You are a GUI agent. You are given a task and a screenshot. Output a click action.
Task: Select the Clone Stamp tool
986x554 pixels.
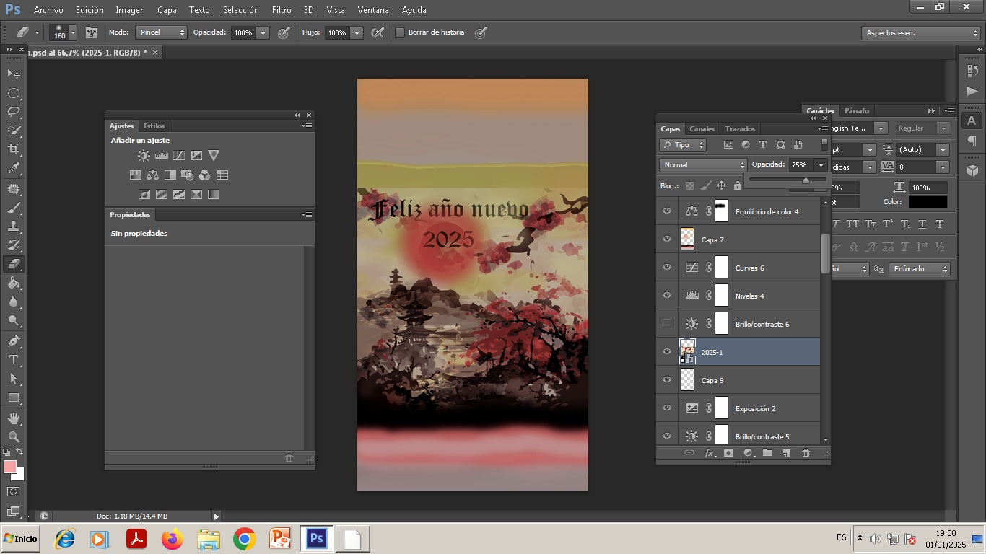[14, 227]
